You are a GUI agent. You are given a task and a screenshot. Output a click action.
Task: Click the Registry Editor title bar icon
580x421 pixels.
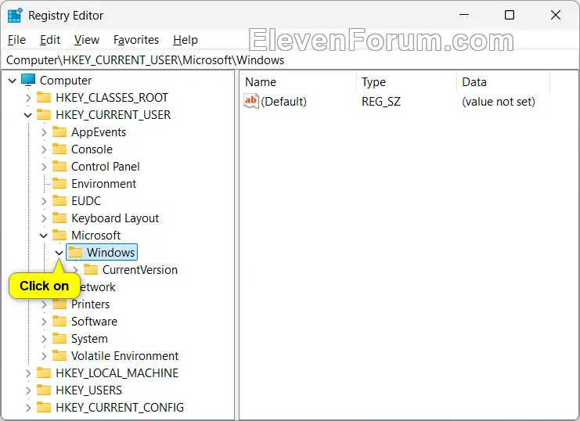point(15,15)
